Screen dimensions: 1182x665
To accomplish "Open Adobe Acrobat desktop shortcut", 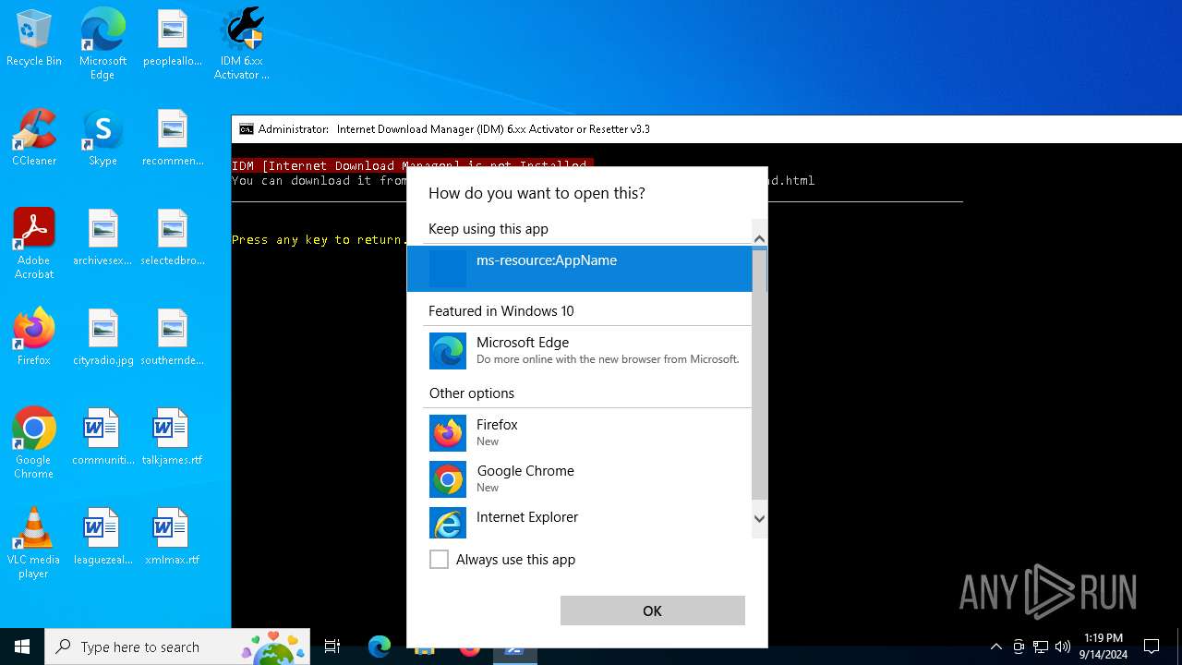I will (x=34, y=244).
